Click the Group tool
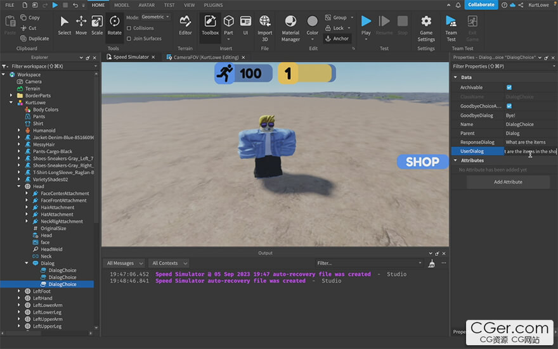The height and width of the screenshot is (349, 558). tap(336, 17)
